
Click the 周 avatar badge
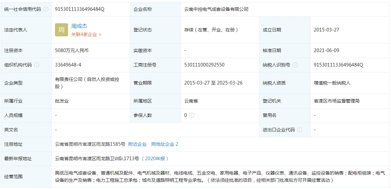62,30
